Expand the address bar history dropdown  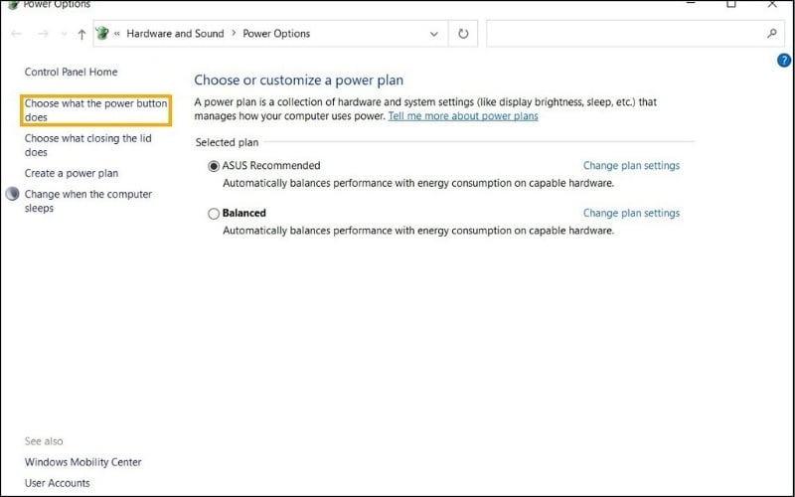[x=433, y=34]
